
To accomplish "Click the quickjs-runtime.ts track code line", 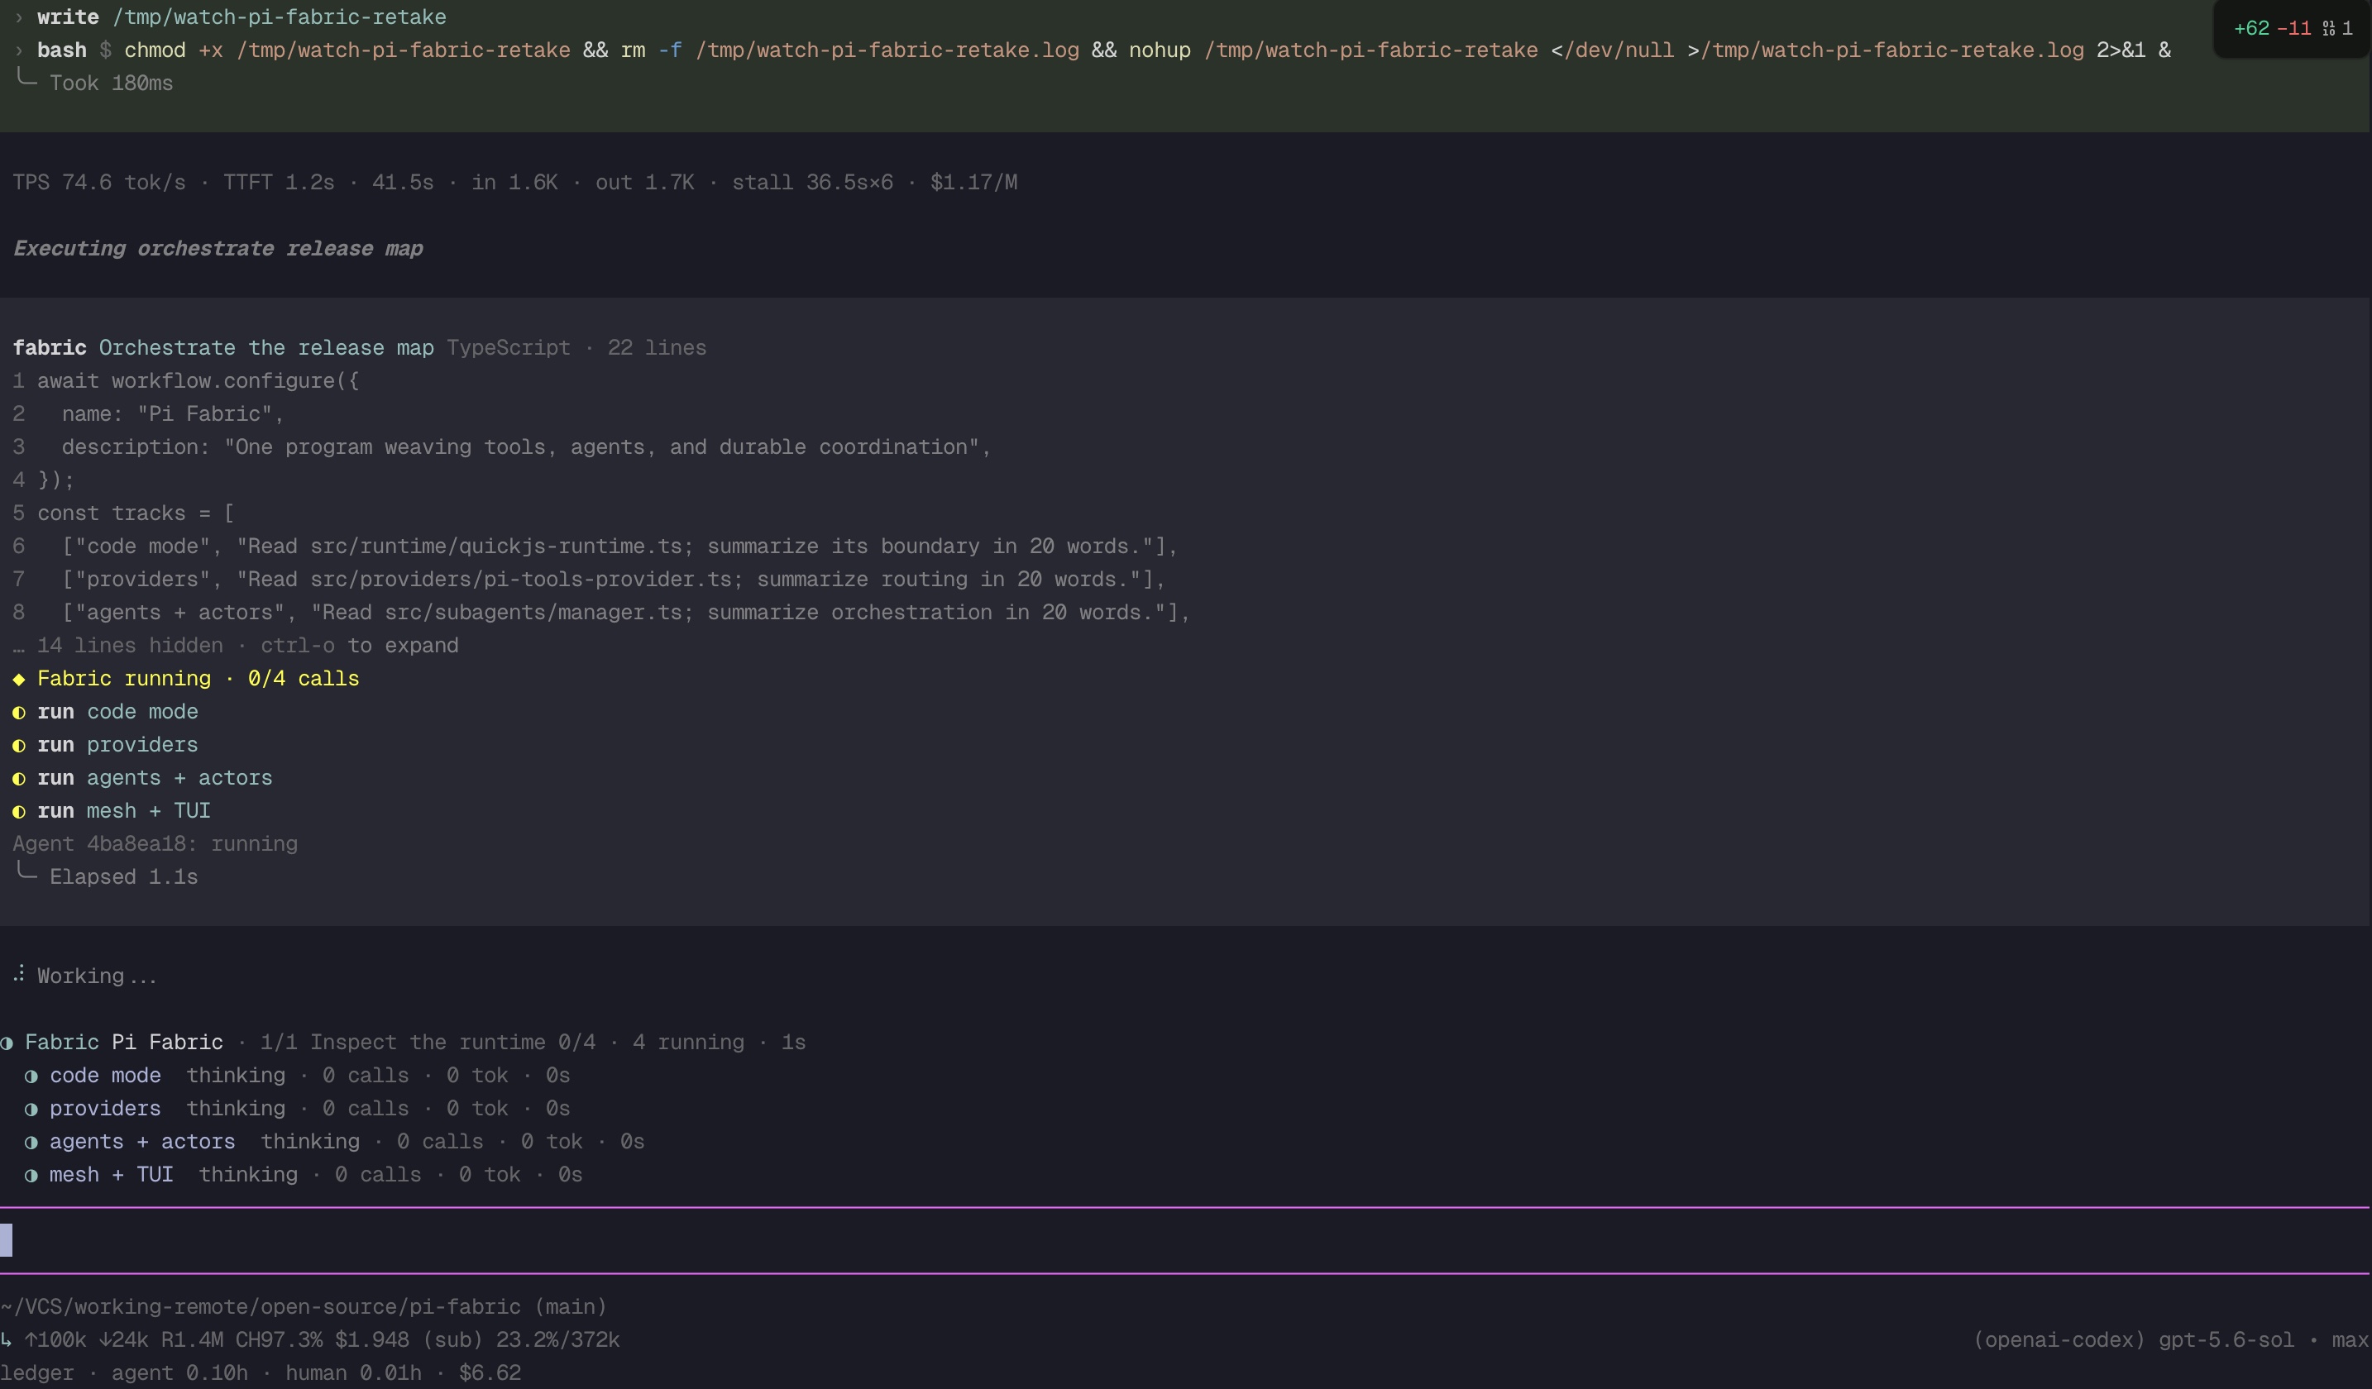I will click(x=619, y=547).
